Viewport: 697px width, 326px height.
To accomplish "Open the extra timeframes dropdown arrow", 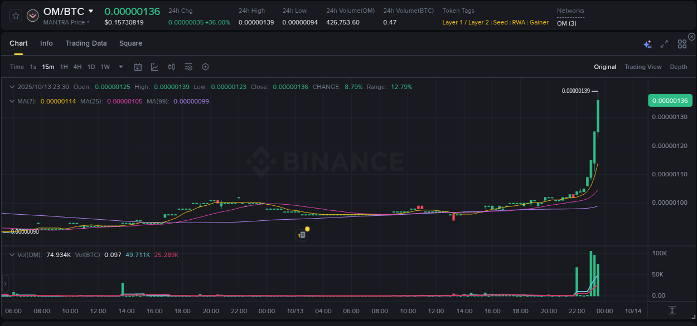I will point(120,67).
